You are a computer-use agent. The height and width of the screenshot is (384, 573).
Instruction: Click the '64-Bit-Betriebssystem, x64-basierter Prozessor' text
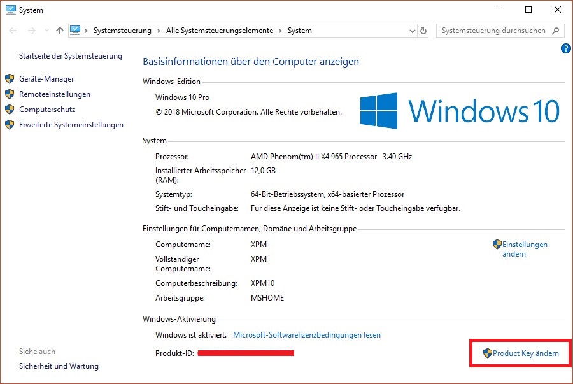point(327,194)
